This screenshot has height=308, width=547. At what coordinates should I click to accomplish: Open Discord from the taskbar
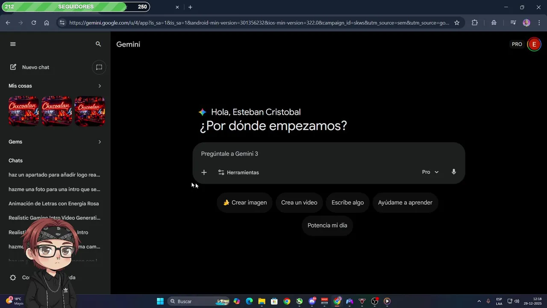click(312, 301)
